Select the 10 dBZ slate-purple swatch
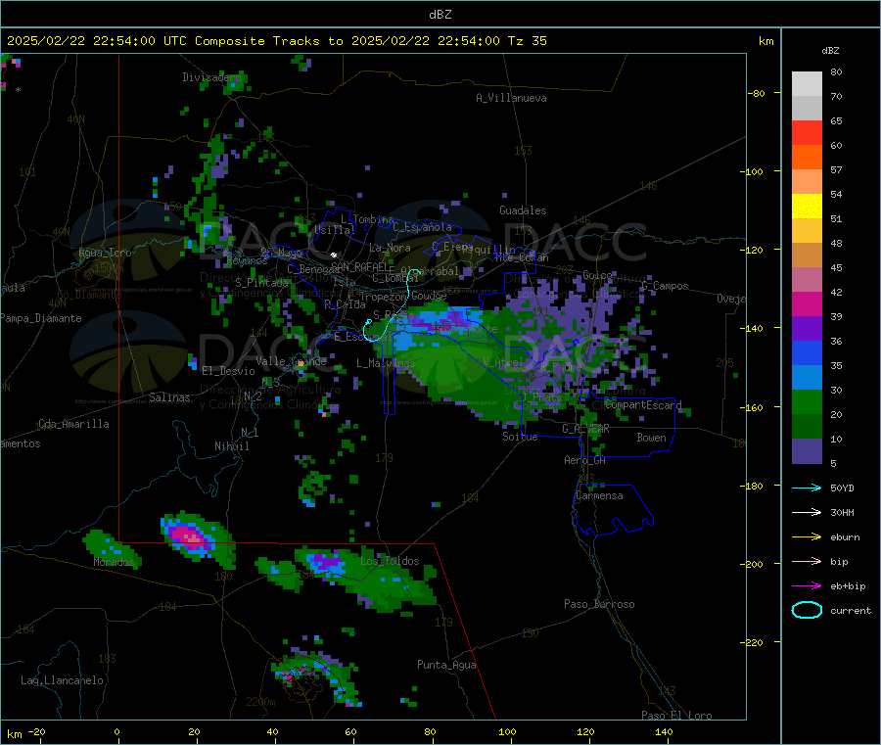 (807, 451)
